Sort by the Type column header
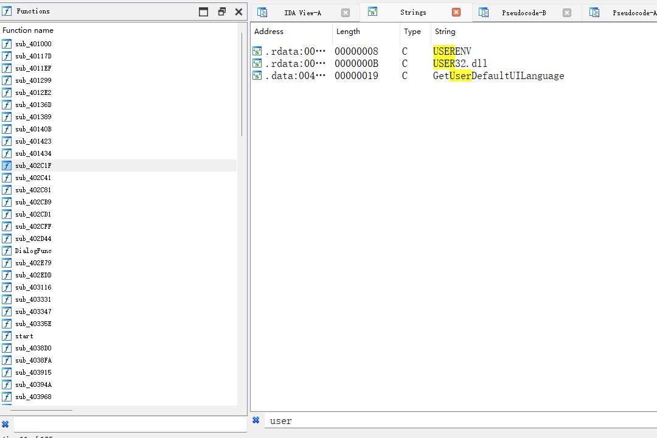657x438 pixels. (x=412, y=32)
